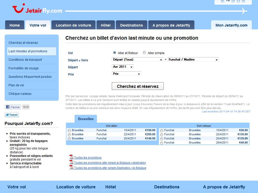Click the Facebook like count 519

pos(26,107)
